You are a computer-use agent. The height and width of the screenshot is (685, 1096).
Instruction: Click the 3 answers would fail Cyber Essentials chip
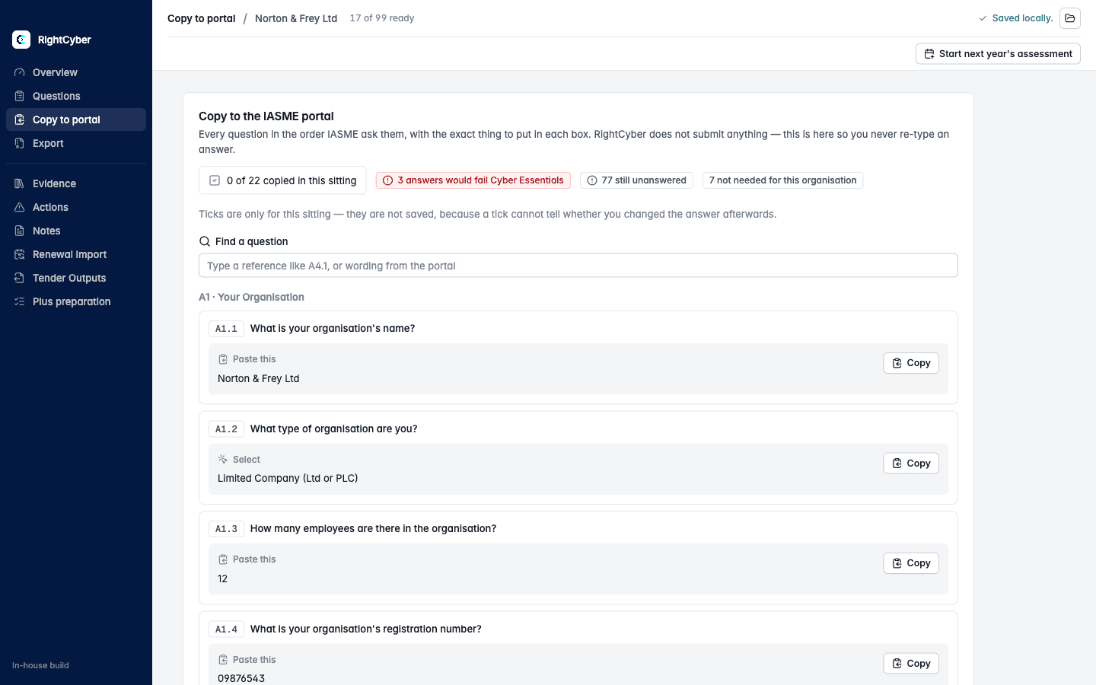(473, 180)
